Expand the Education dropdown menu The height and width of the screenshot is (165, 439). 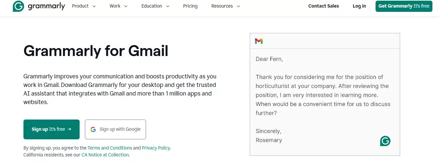(x=155, y=6)
